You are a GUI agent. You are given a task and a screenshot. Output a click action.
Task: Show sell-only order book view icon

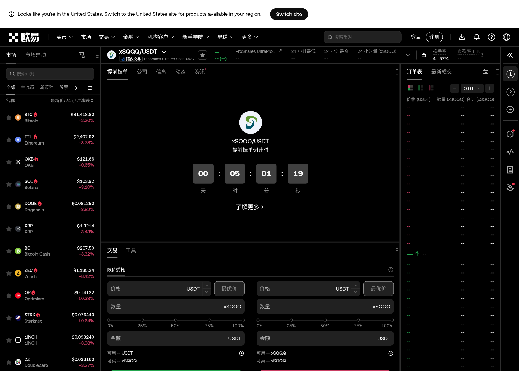431,88
